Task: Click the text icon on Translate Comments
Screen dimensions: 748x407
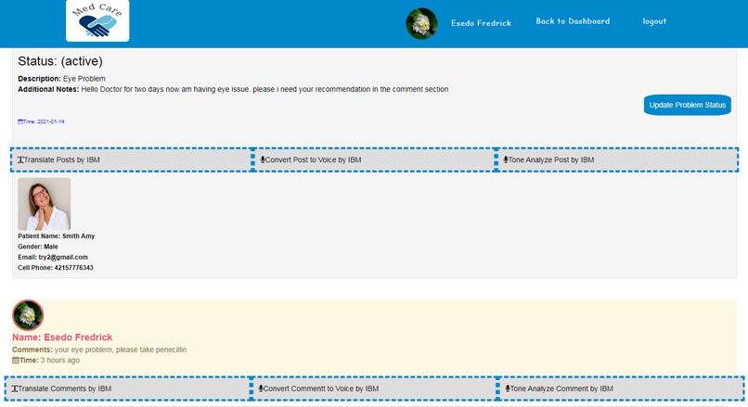Action: click(15, 388)
